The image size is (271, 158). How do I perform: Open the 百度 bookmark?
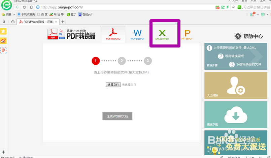pyautogui.click(x=42, y=14)
